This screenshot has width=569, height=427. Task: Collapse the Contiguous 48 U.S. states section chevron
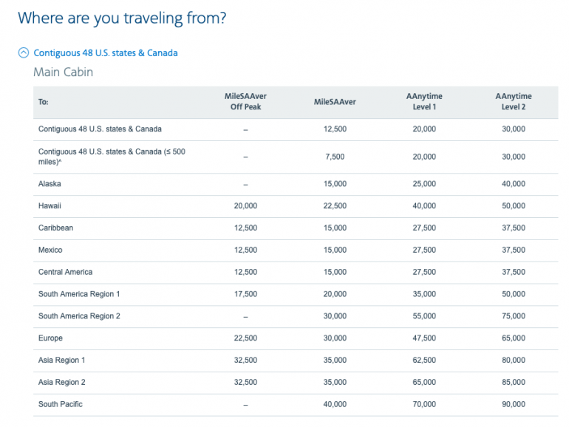click(x=24, y=53)
